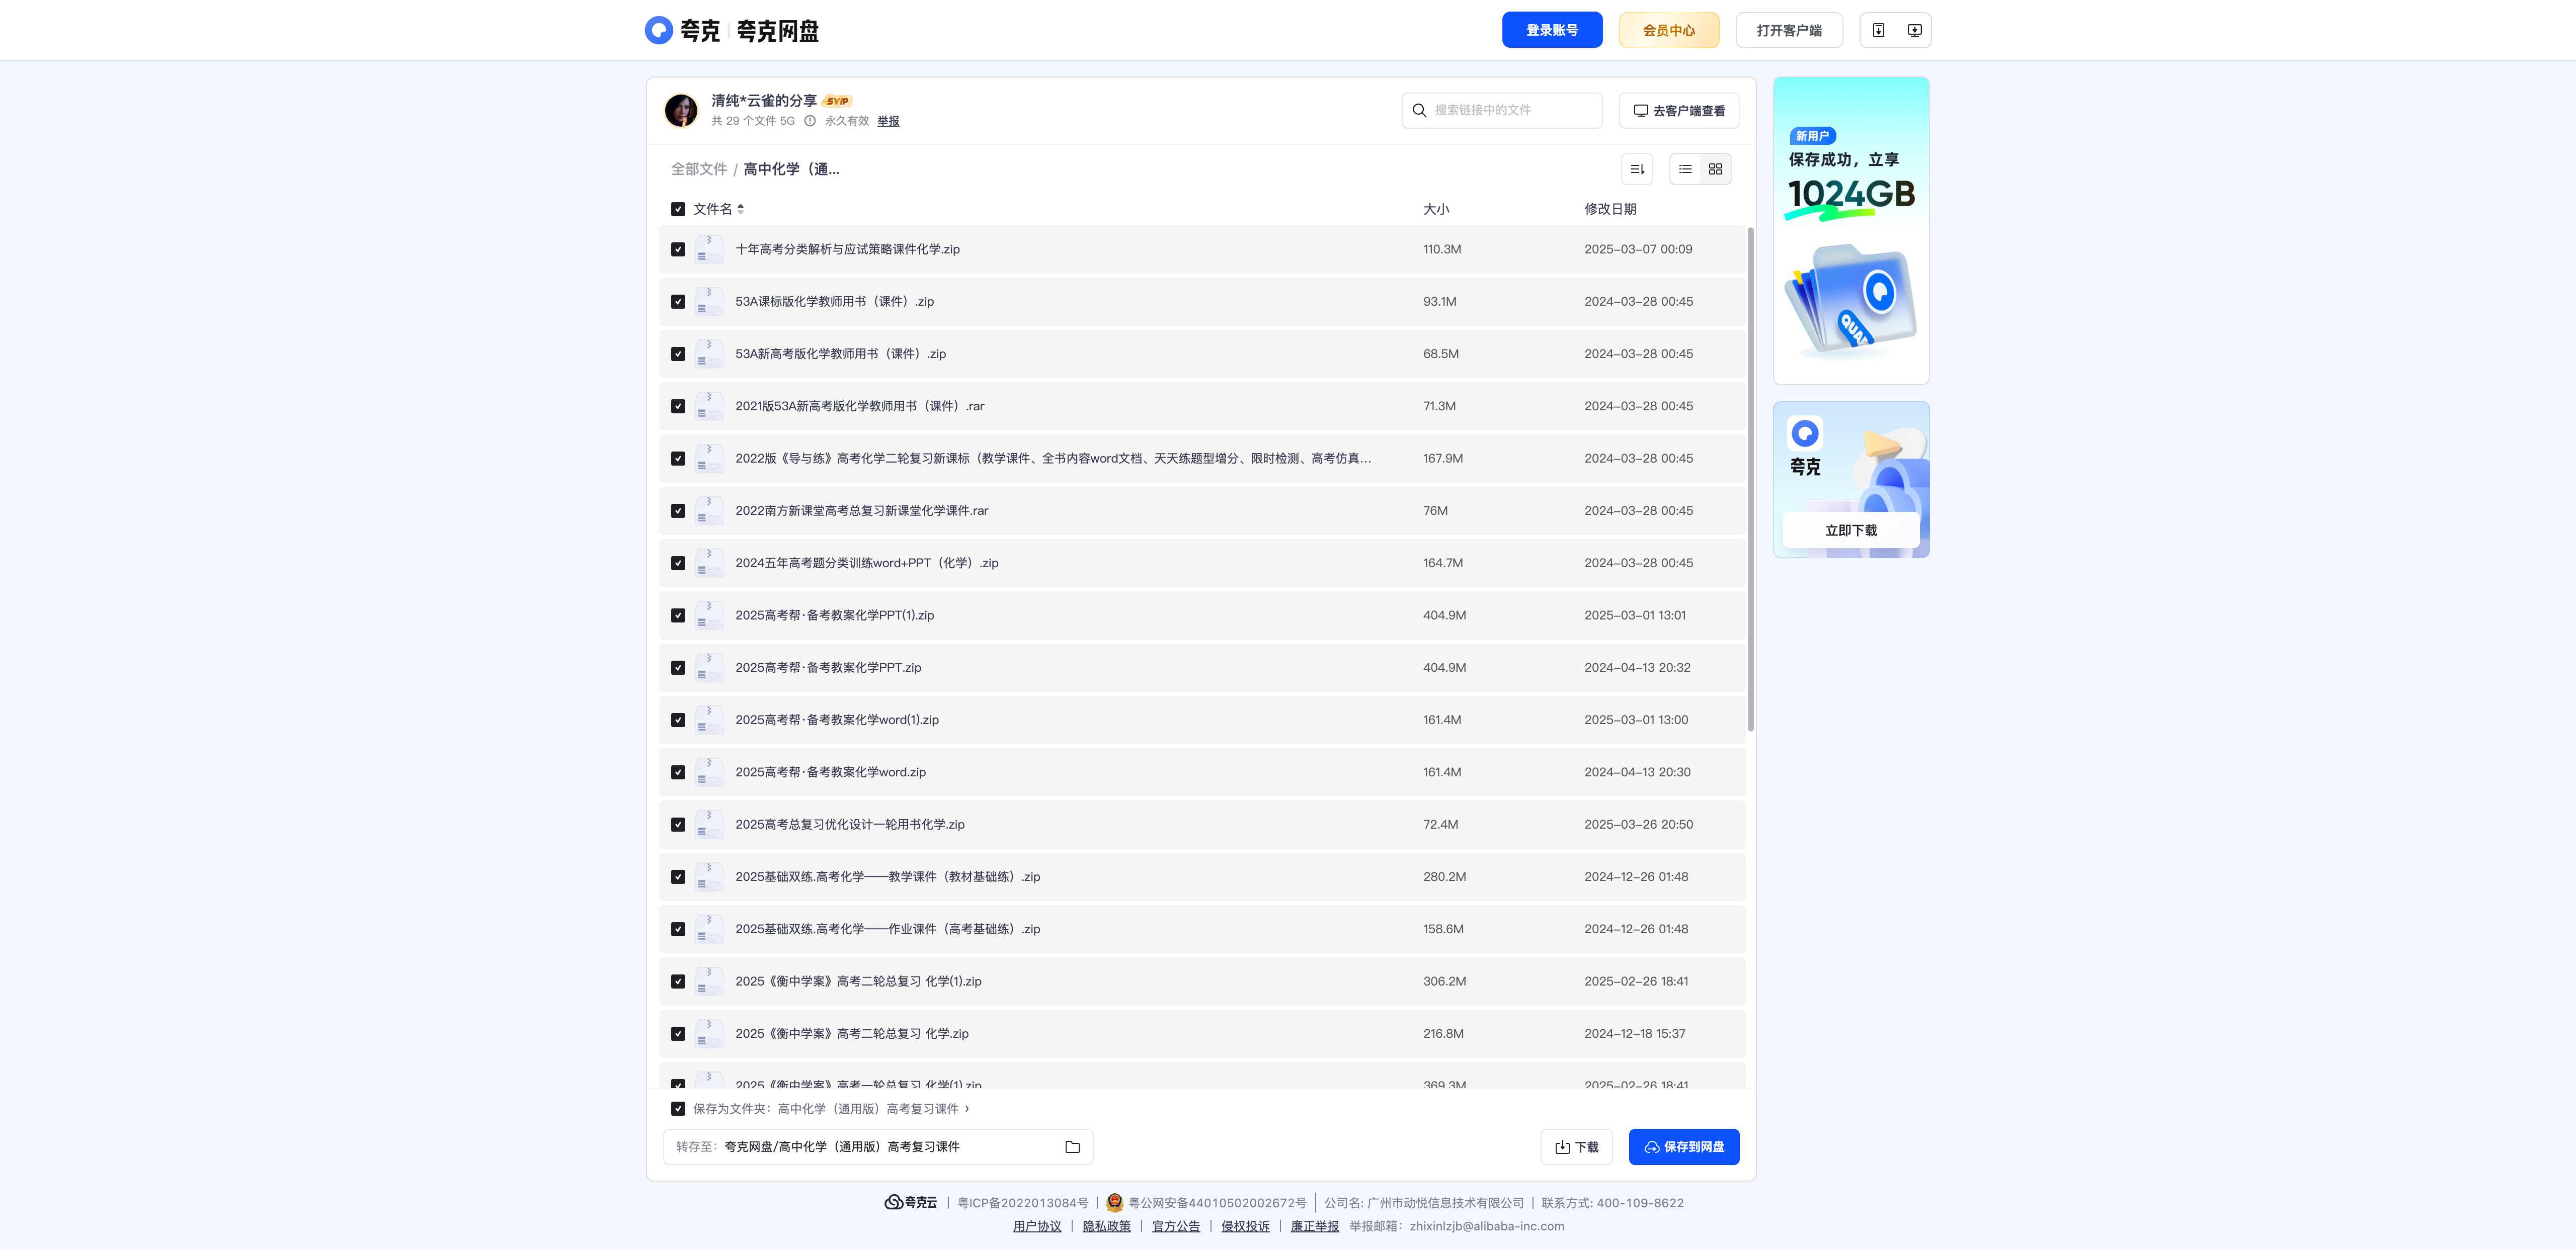
Task: Open 用户协议 footer link
Action: coord(1036,1226)
